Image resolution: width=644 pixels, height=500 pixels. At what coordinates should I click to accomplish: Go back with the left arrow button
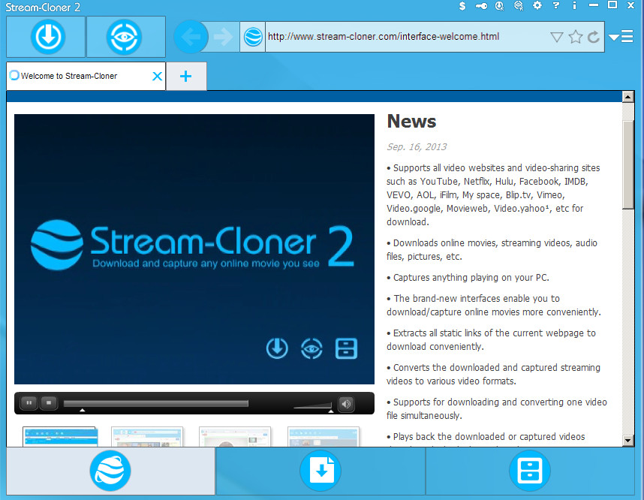(191, 37)
